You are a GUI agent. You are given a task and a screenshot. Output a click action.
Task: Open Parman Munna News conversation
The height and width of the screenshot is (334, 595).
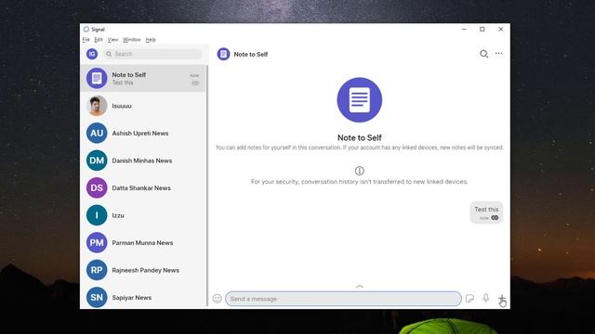143,243
